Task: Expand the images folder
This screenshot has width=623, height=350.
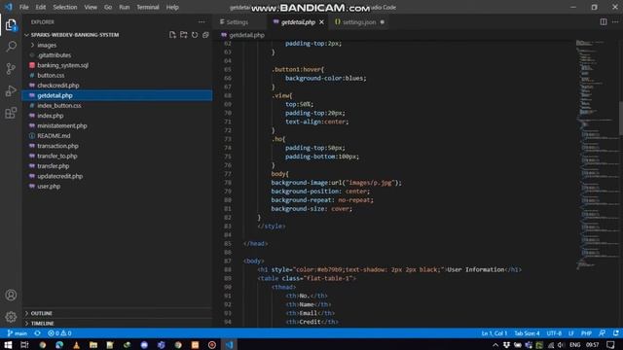Action: [x=47, y=46]
